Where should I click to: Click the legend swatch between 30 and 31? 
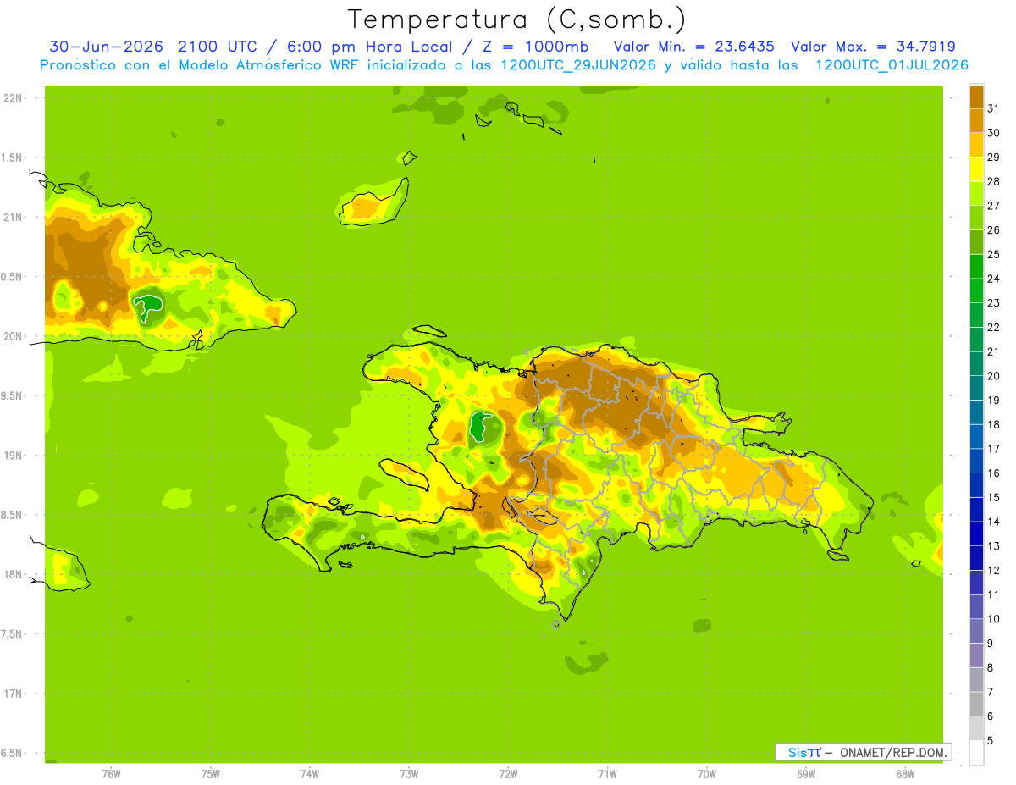(x=976, y=120)
